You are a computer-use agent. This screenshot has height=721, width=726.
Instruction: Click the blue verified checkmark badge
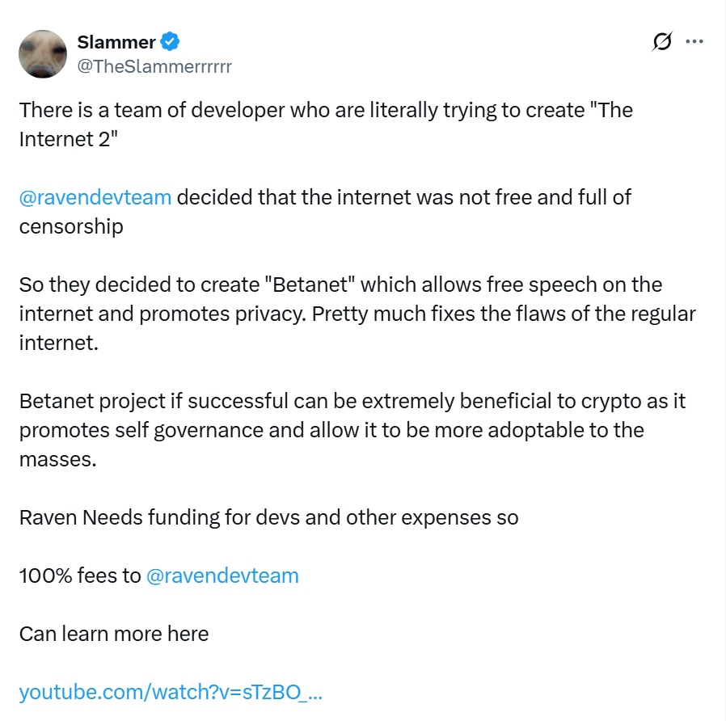click(x=170, y=42)
